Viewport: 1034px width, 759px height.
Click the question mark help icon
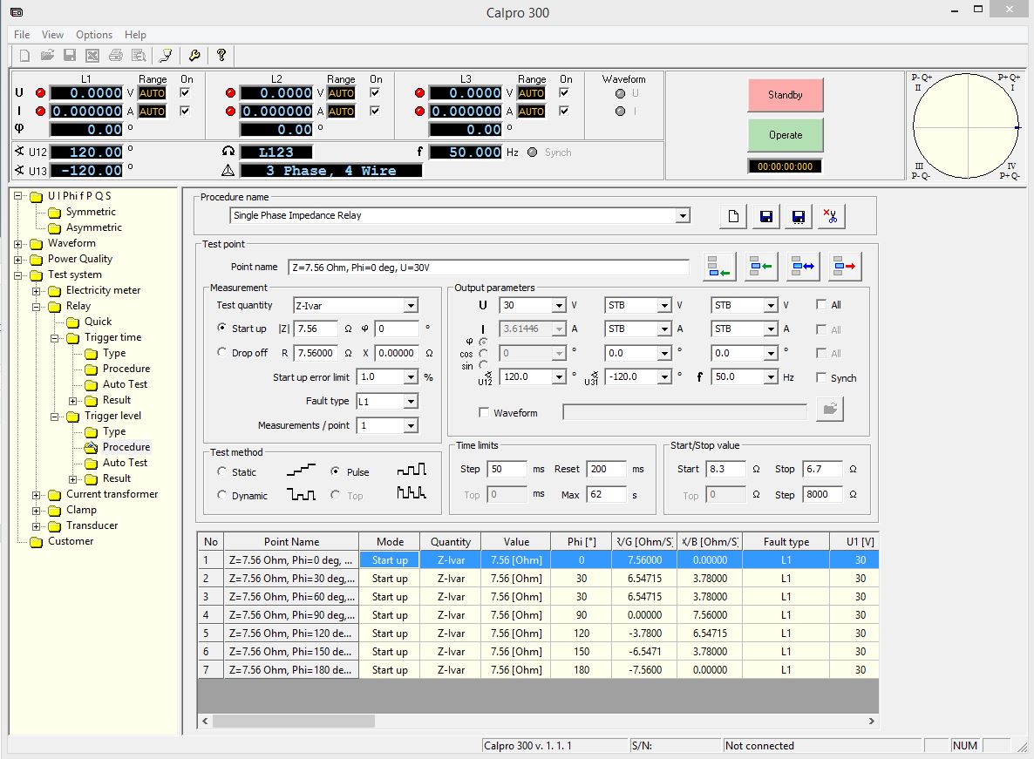(x=221, y=56)
